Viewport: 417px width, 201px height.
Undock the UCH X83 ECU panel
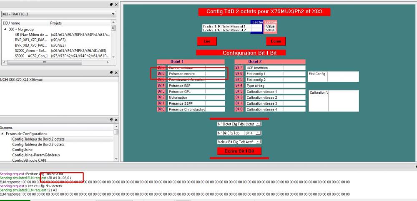point(111,73)
